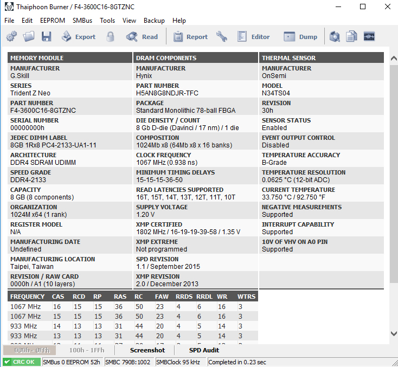Save dump with the floppy disk icon
The width and height of the screenshot is (398, 367).
(47, 36)
